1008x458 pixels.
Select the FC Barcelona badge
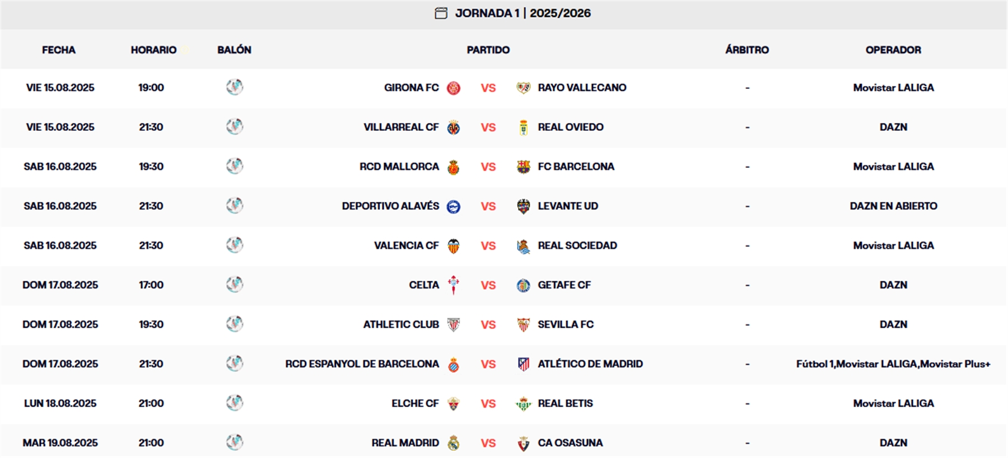tap(524, 167)
